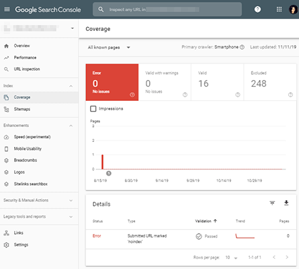Open the All known pages dropdown
Viewport: 299px width, 269px height.
pyautogui.click(x=109, y=47)
